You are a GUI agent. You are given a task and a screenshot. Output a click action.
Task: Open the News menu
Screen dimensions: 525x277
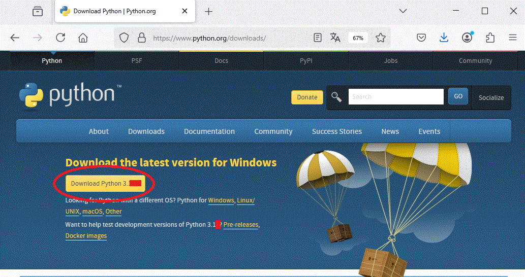click(x=390, y=131)
